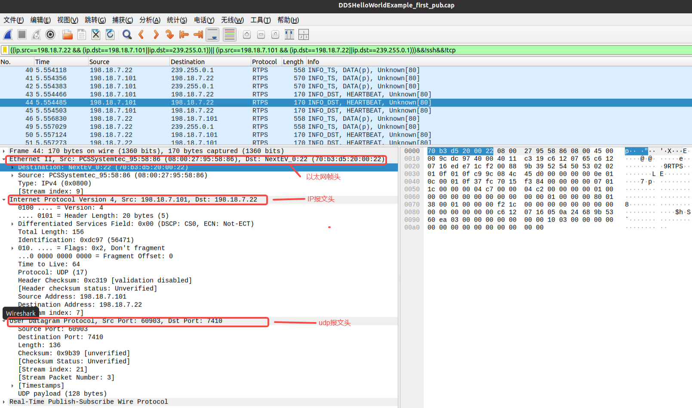Open the 无线(W) menu
The height and width of the screenshot is (408, 692).
click(x=232, y=20)
